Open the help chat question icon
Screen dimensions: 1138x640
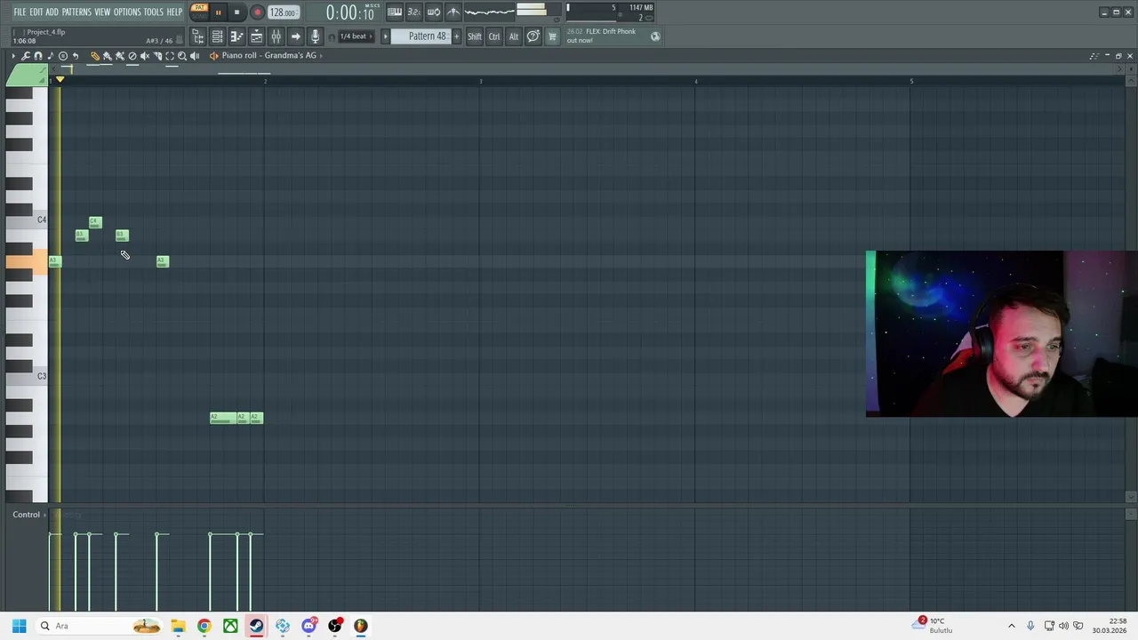tap(533, 36)
